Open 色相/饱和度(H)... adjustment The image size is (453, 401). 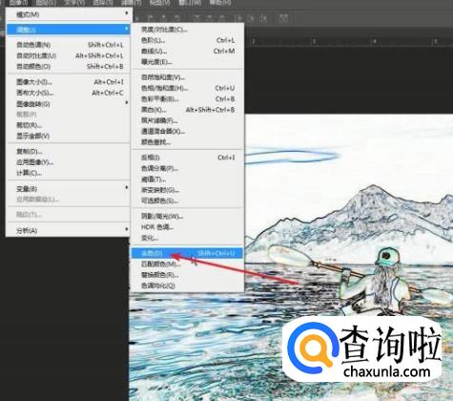click(x=188, y=88)
